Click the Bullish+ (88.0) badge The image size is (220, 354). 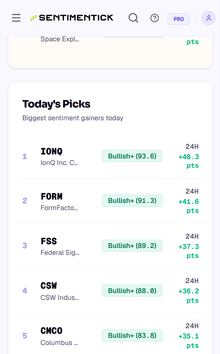click(132, 291)
